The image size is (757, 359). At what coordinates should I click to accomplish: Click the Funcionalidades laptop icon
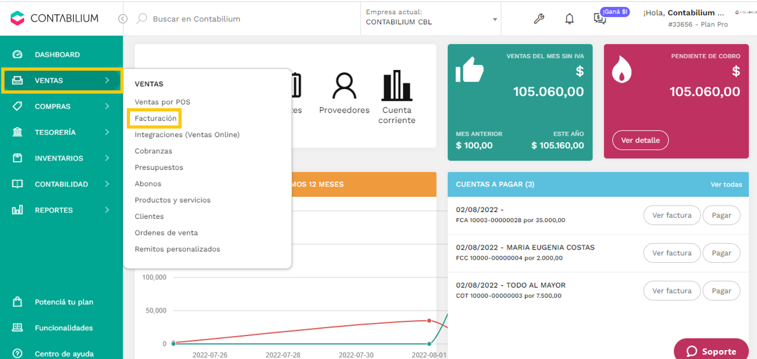pyautogui.click(x=17, y=328)
